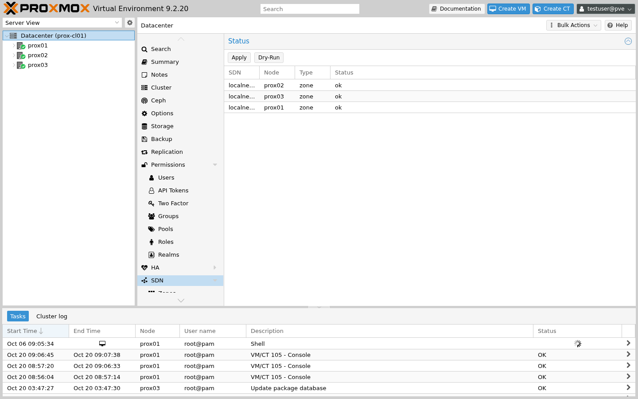Viewport: 638px width, 399px height.
Task: Open the Server View settings gear
Action: coord(130,23)
